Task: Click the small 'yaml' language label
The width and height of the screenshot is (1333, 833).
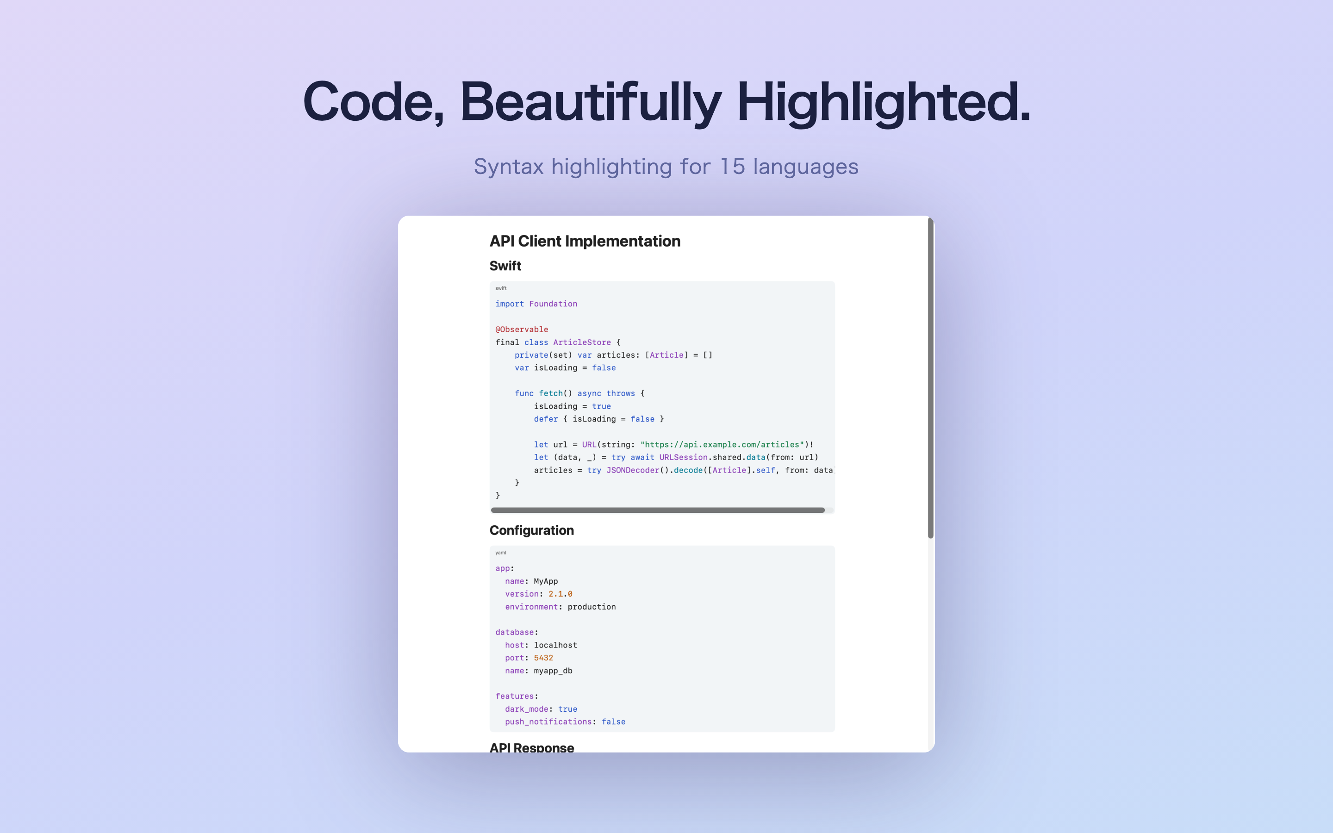Action: pos(501,553)
